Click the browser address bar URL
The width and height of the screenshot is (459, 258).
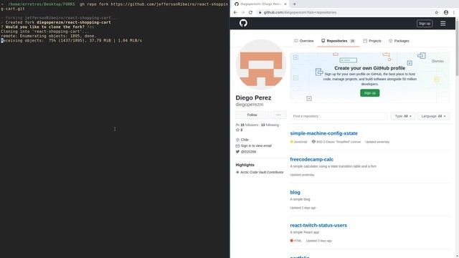[300, 13]
